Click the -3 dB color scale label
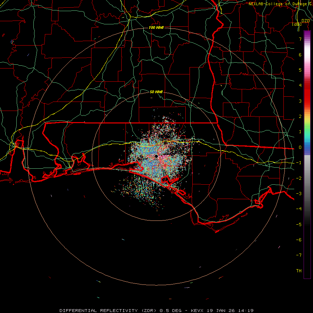 (x=299, y=194)
